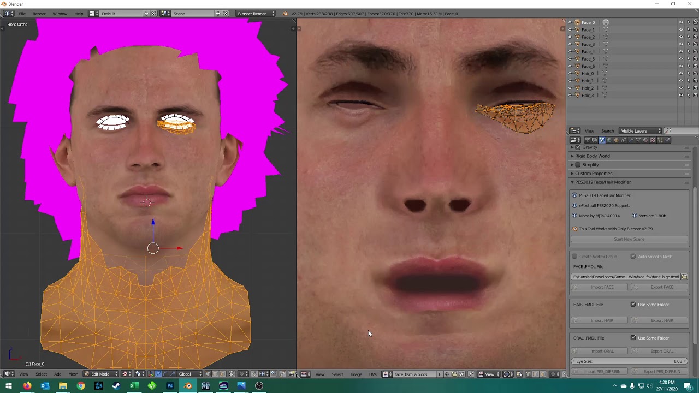This screenshot has width=699, height=393.
Task: Open the Mesh menu in 3D view
Action: (73, 374)
